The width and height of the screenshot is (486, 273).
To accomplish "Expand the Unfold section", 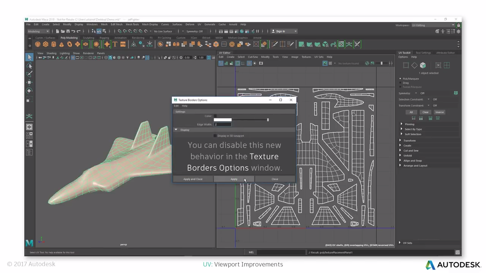I will (x=400, y=155).
